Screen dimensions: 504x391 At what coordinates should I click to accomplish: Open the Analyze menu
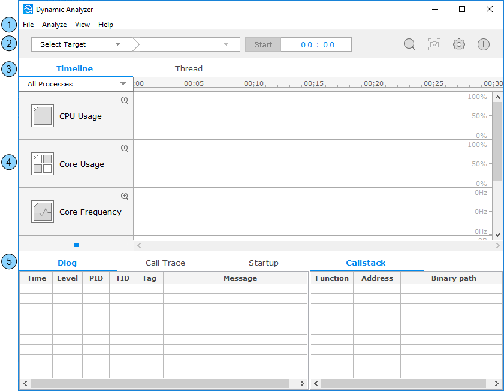(x=54, y=25)
